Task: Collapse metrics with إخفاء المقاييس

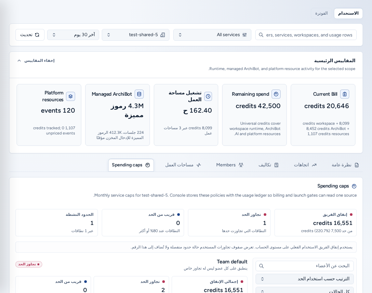Action: pos(36,61)
